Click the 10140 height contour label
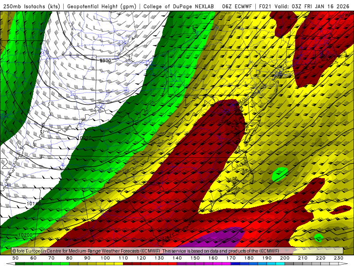Viewport: 354px width, 266px height. (x=34, y=203)
